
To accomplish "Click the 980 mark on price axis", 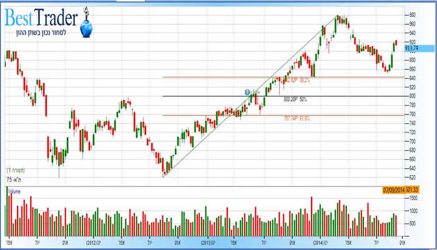I will coord(411,14).
